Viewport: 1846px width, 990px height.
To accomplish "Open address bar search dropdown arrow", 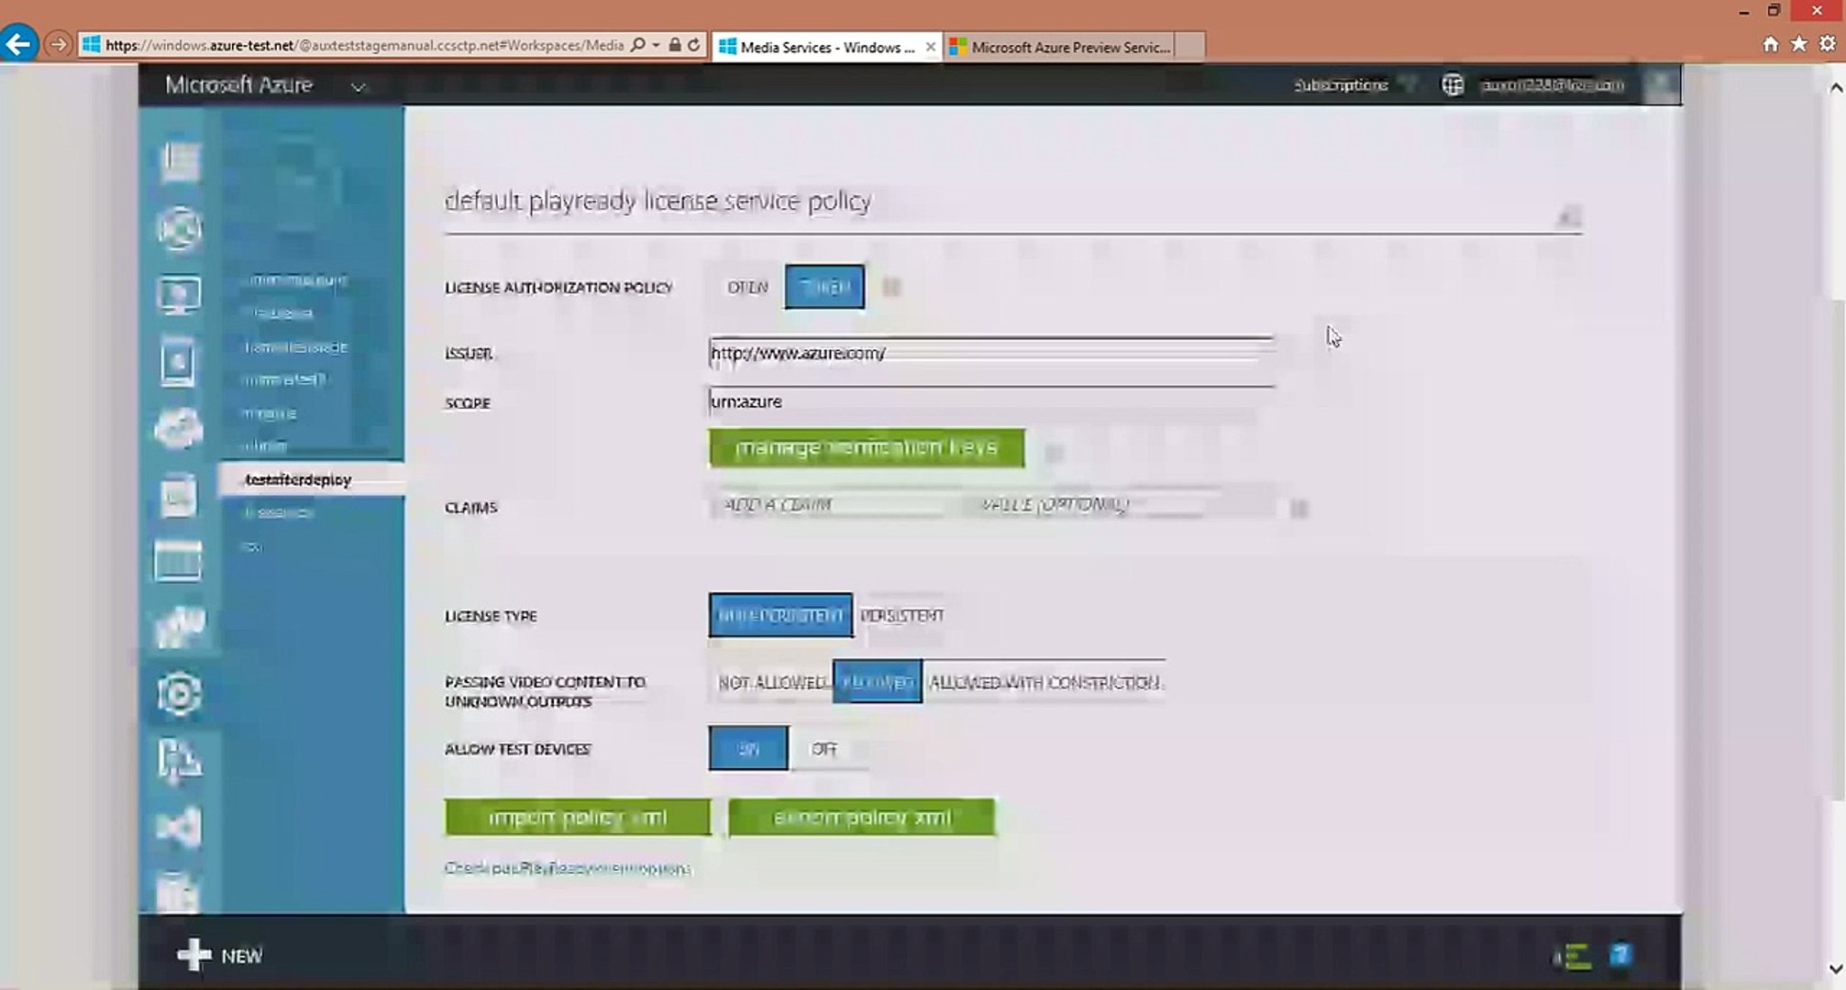I will (656, 45).
